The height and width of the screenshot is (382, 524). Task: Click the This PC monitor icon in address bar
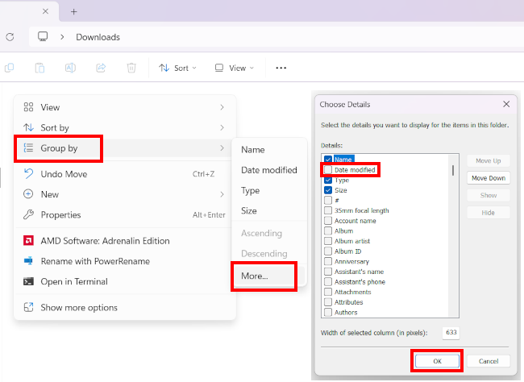tap(43, 36)
